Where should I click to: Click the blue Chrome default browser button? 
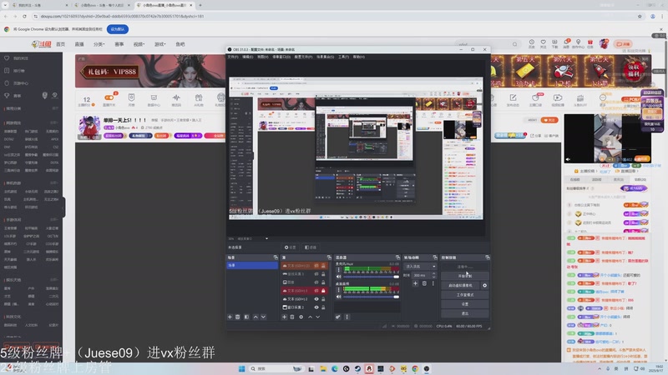[118, 29]
